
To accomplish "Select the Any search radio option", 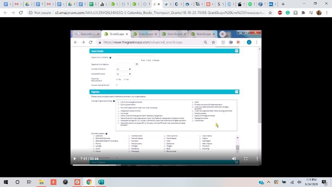I will pos(147,60).
